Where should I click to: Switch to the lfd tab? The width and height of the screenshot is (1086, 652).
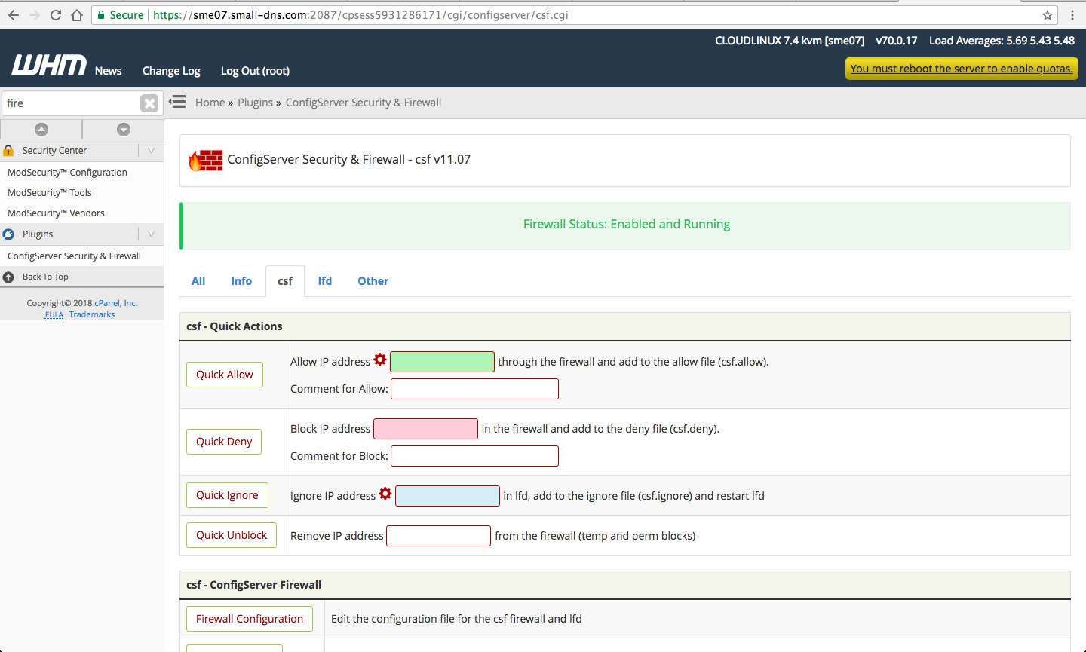pos(324,281)
